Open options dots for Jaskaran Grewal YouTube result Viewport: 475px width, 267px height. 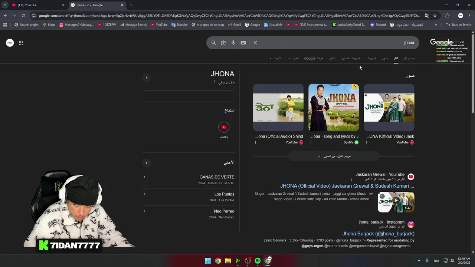click(x=351, y=179)
